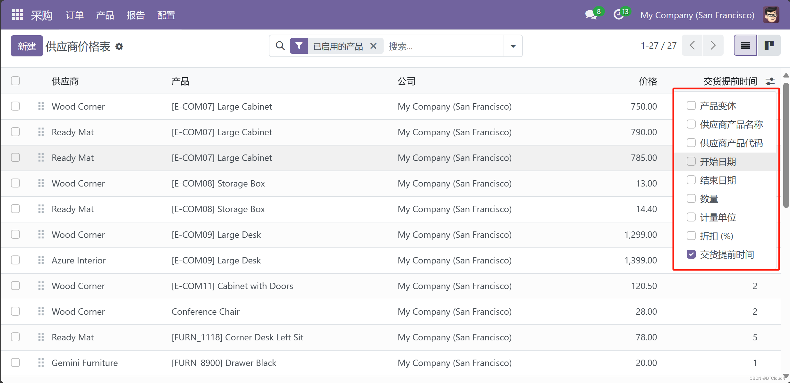Open the 报告 menu
This screenshot has width=790, height=383.
pos(135,15)
